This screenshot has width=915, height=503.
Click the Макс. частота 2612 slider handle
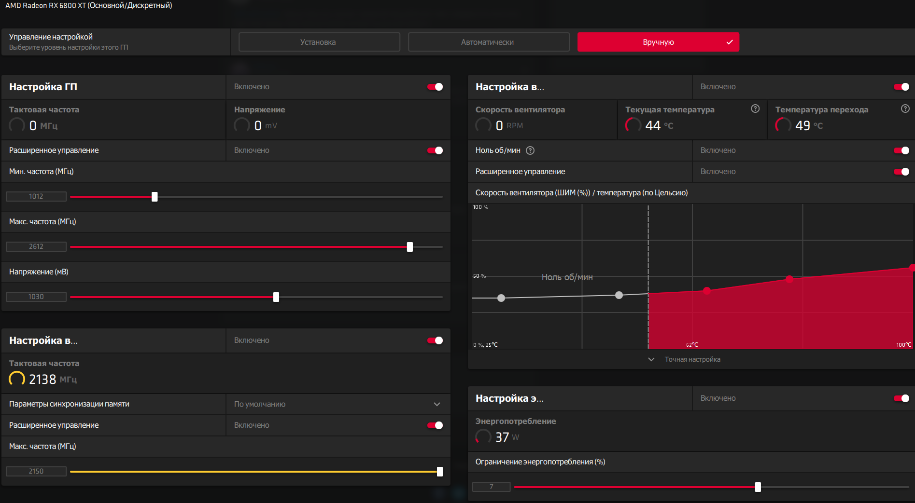(x=410, y=247)
